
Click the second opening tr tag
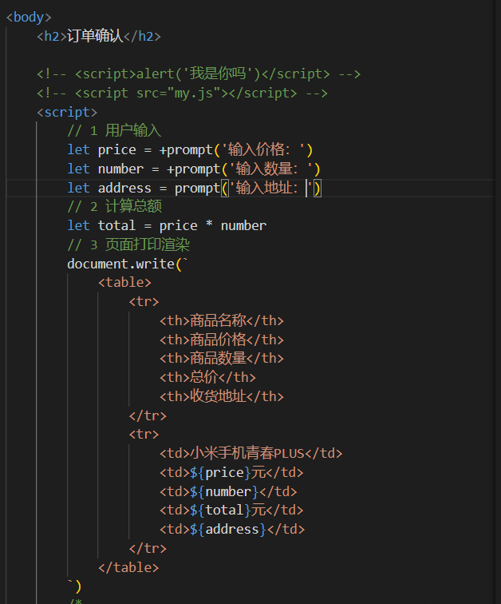(x=144, y=434)
